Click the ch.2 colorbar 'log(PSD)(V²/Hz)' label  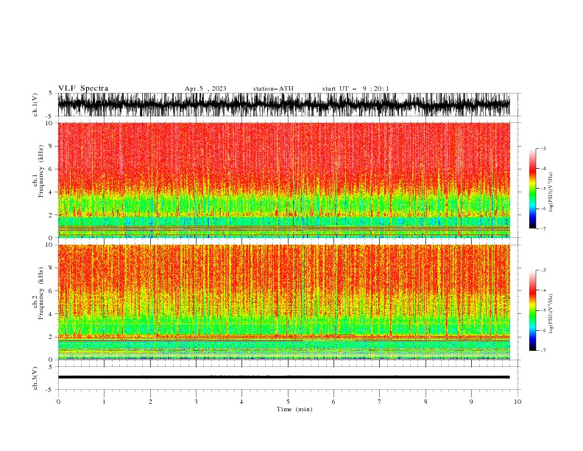tap(551, 314)
